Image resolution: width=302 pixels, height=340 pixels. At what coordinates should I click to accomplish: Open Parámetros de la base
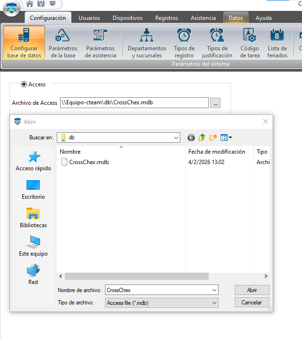(x=63, y=43)
